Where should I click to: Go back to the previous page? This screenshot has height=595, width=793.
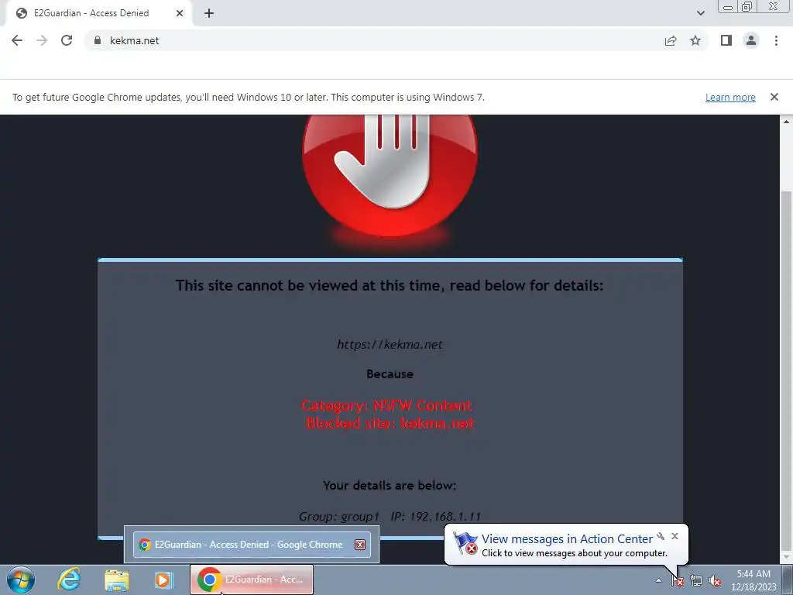point(17,40)
